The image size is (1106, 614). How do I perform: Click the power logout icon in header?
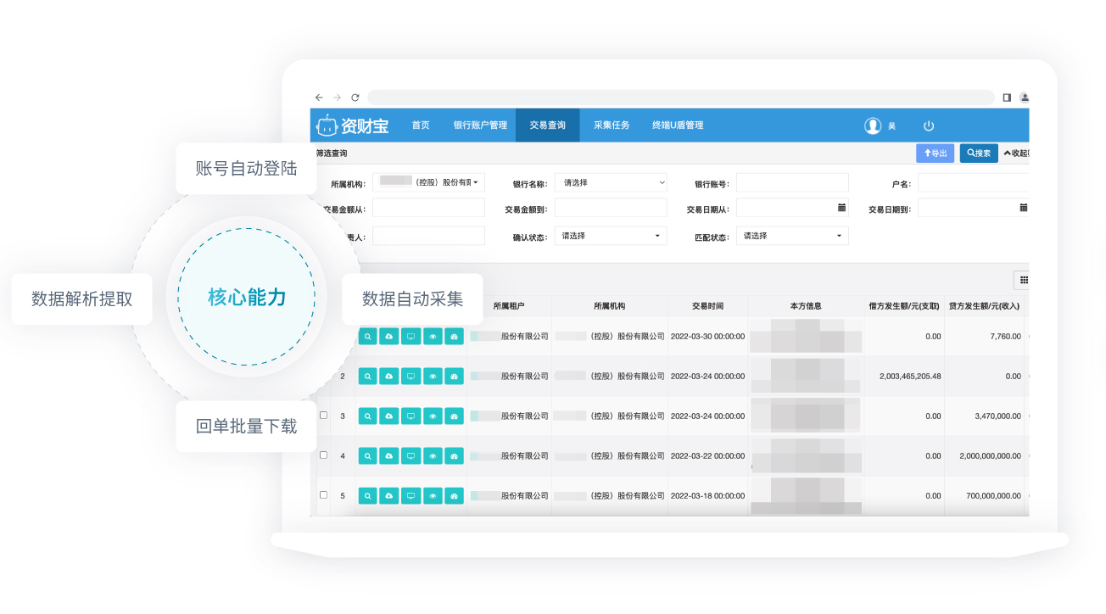tap(929, 126)
